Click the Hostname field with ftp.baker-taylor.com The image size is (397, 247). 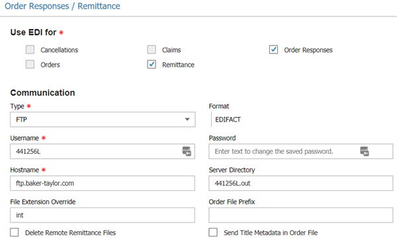click(x=103, y=183)
